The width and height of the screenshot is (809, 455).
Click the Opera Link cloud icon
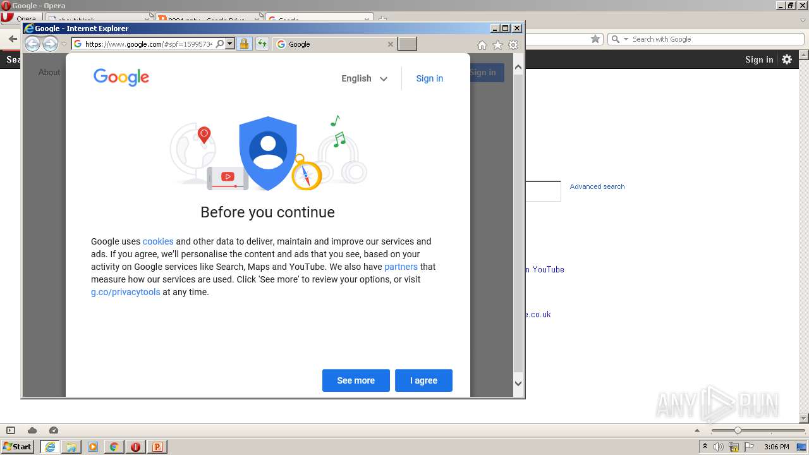tap(32, 430)
